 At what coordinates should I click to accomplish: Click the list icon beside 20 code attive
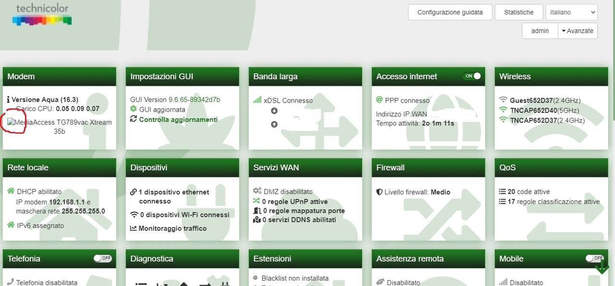tap(503, 191)
